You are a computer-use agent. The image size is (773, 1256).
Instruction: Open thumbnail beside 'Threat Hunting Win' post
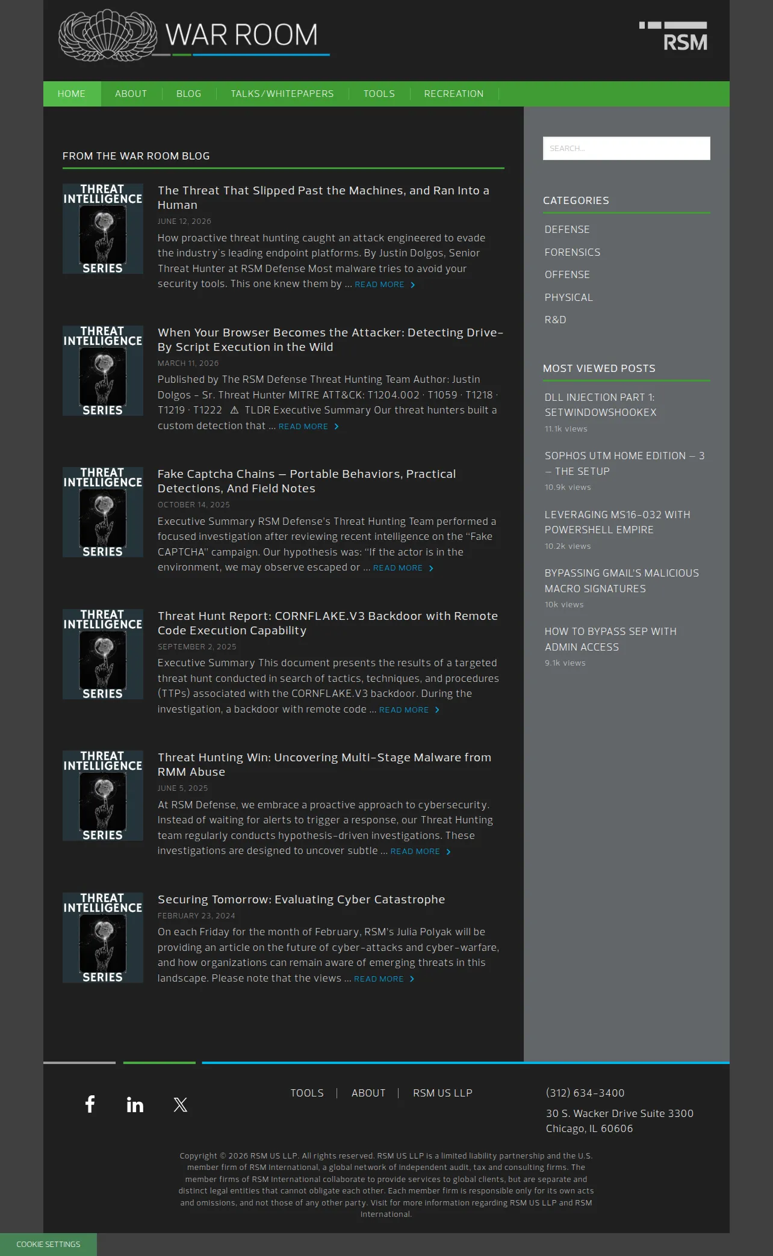pos(103,796)
